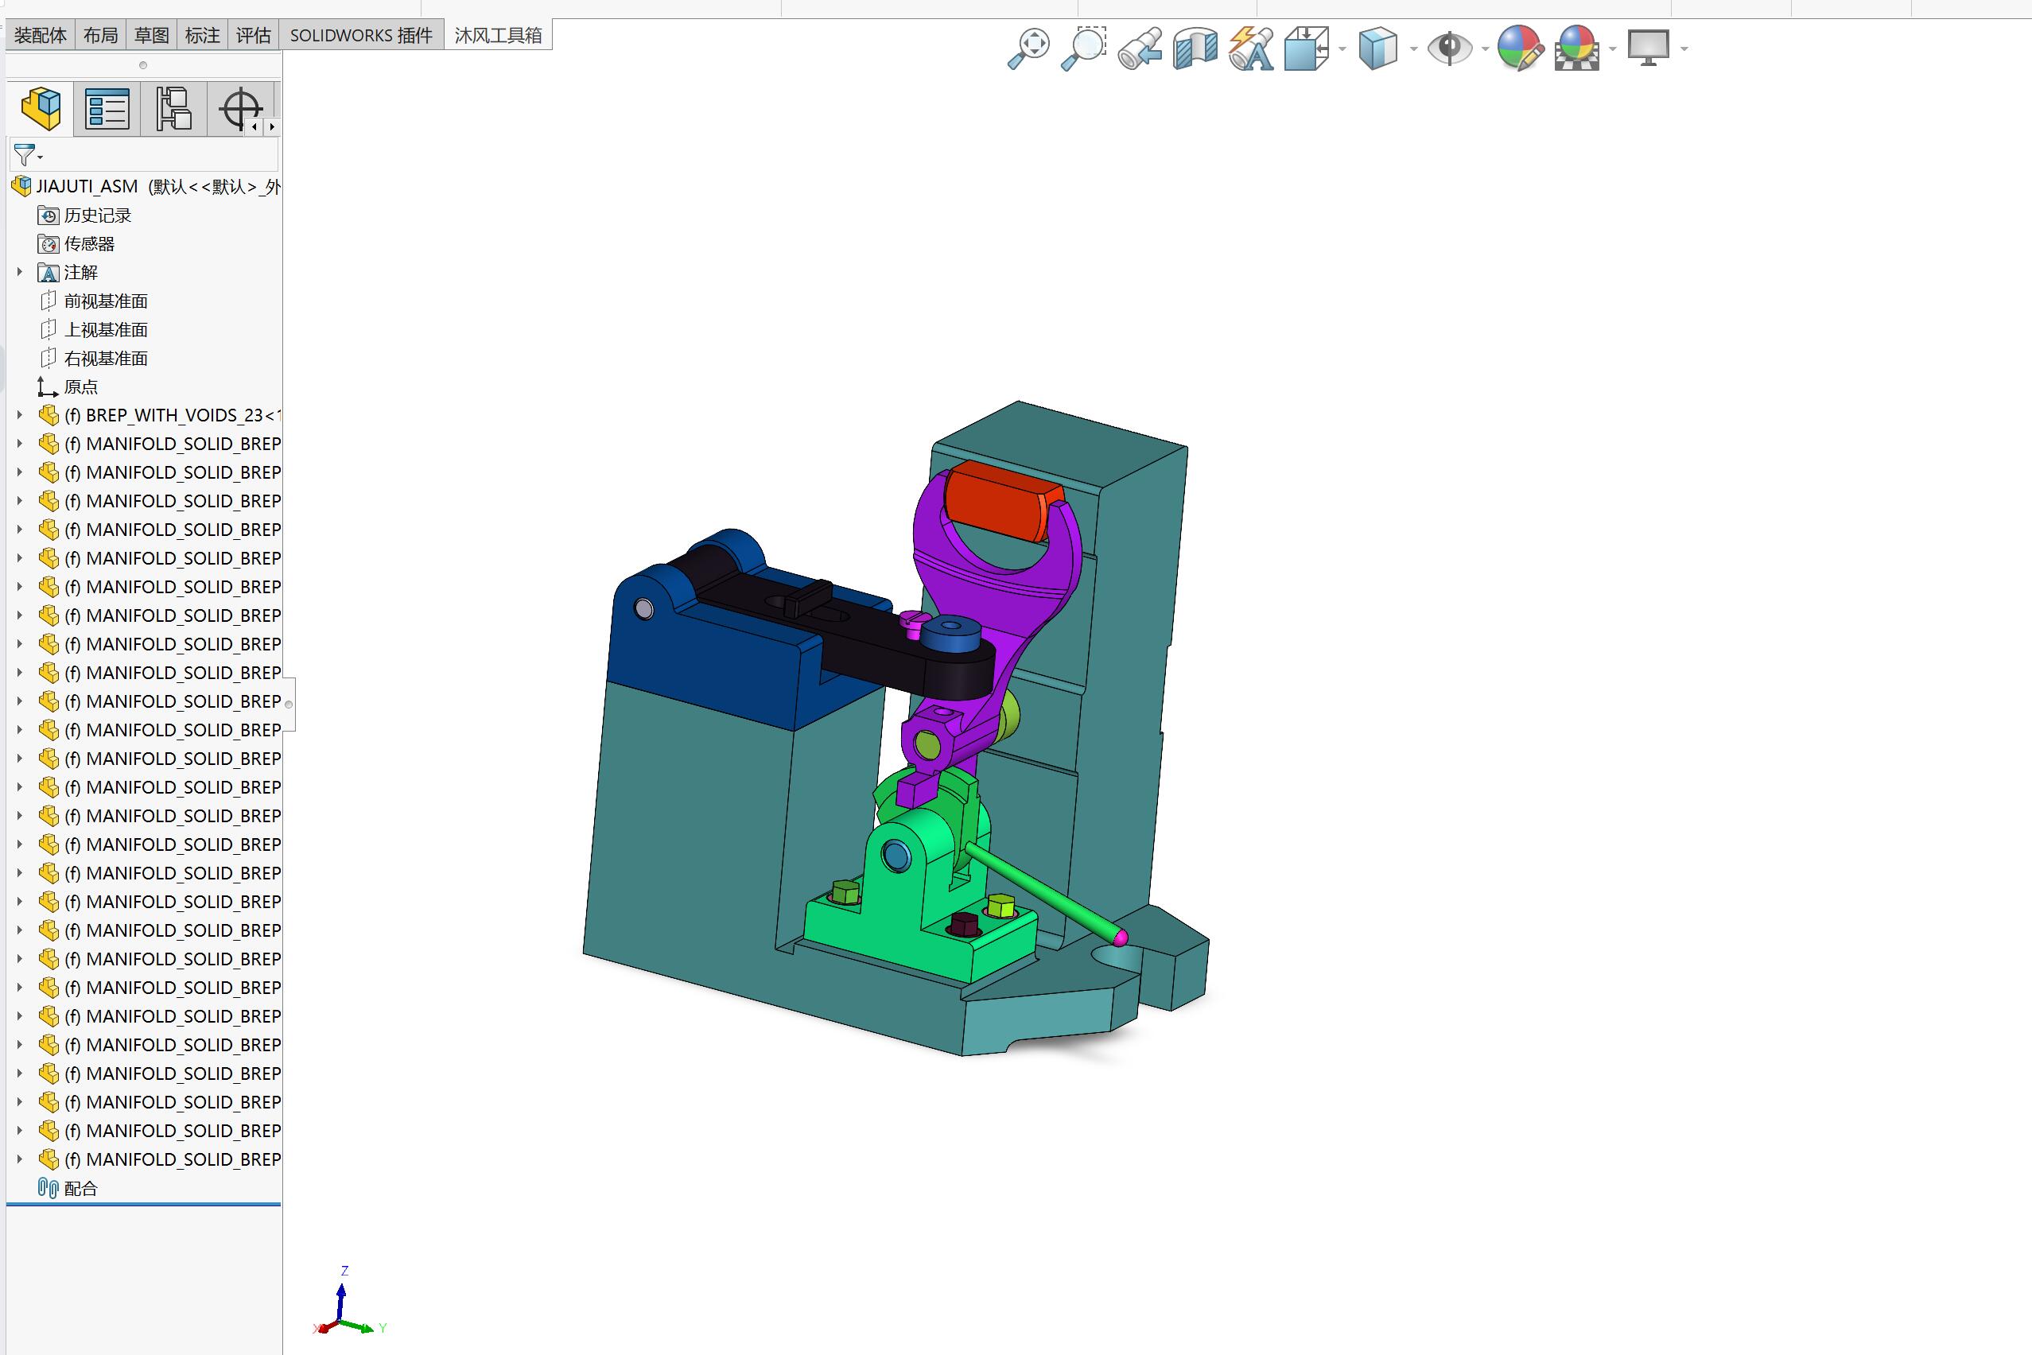
Task: Open the tree filter dropdown arrow
Action: (40, 157)
